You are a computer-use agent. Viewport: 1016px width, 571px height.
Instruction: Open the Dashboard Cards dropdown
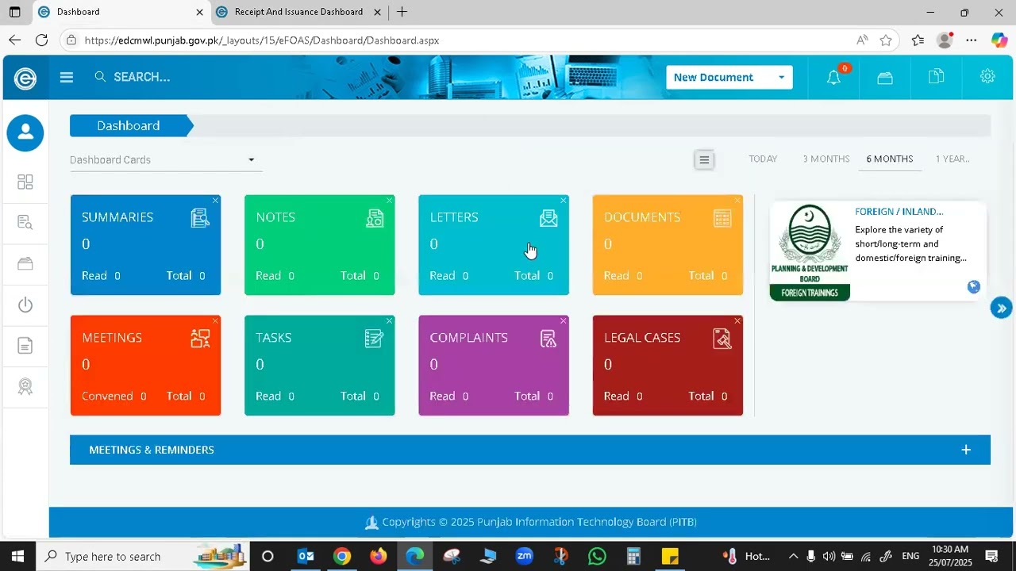pos(166,160)
